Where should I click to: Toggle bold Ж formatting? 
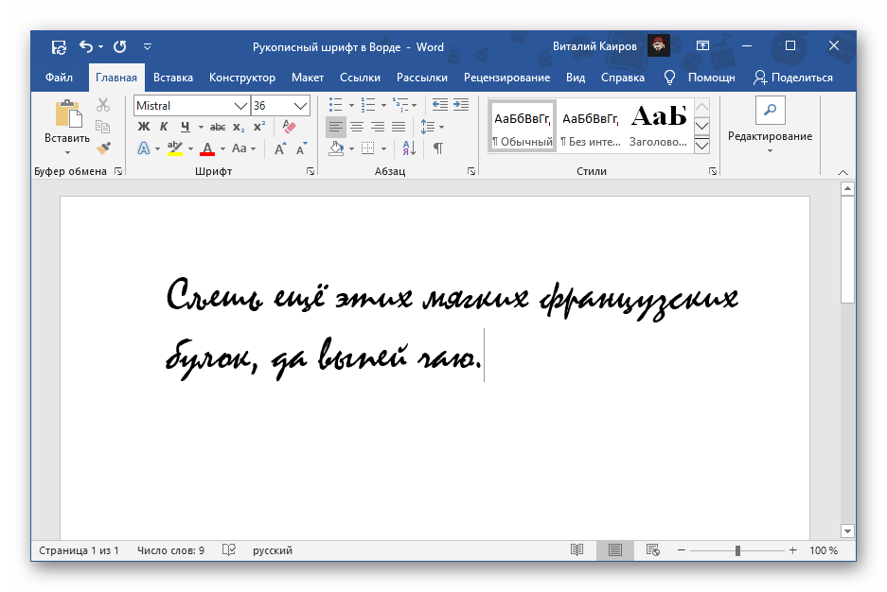click(x=144, y=127)
